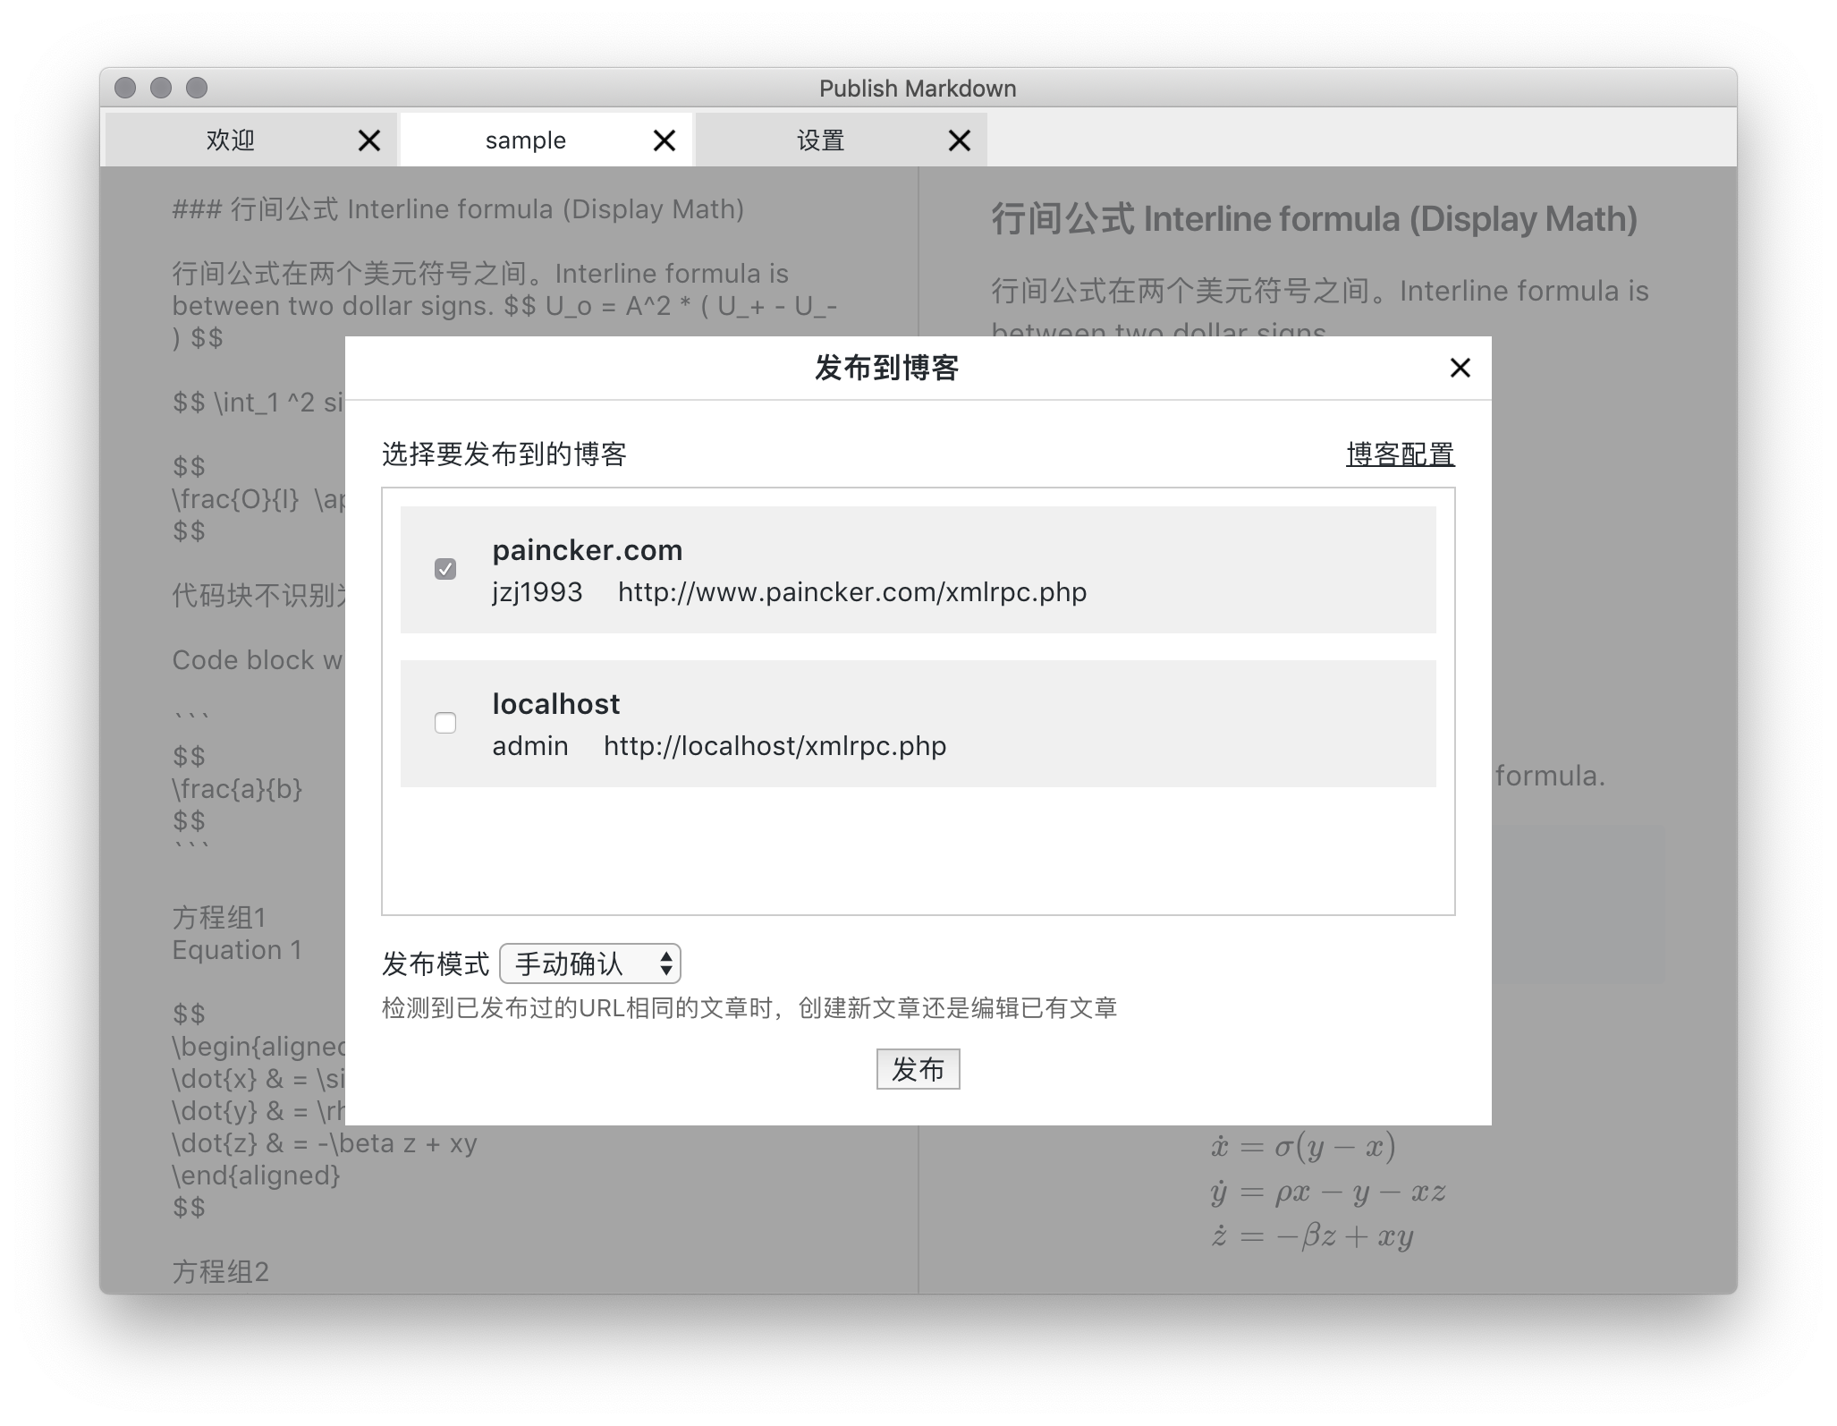Dismiss the 发布到博客 dialog with its X
This screenshot has height=1426, width=1837.
tap(1460, 368)
